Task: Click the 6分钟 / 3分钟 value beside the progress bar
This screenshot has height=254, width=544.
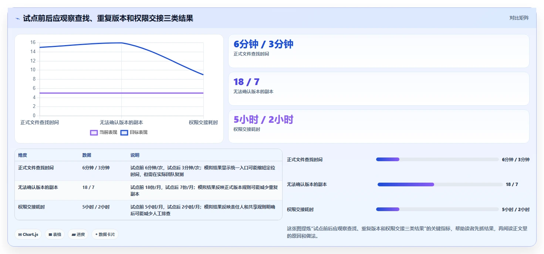Action: pyautogui.click(x=516, y=160)
